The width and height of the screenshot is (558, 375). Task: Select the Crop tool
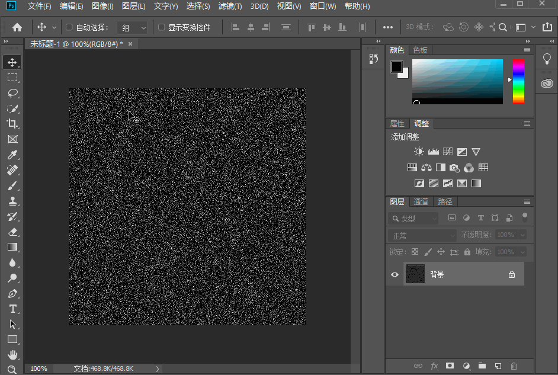click(x=12, y=124)
